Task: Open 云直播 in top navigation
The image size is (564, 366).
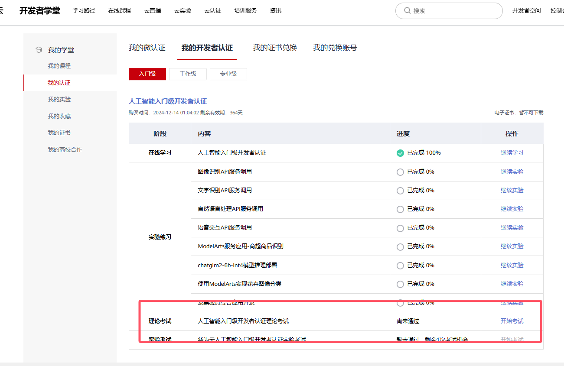Action: point(153,10)
